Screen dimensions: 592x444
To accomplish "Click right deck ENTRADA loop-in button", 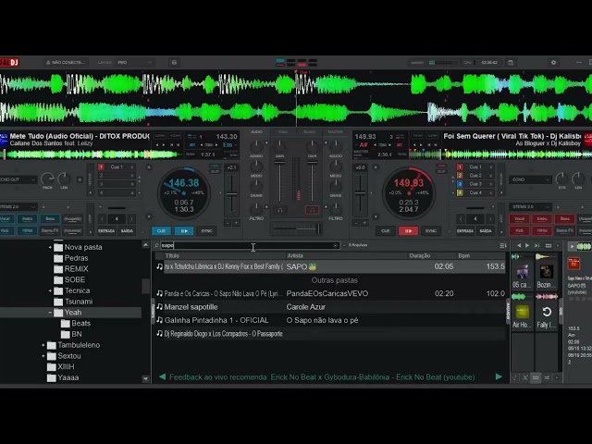I will tap(465, 230).
